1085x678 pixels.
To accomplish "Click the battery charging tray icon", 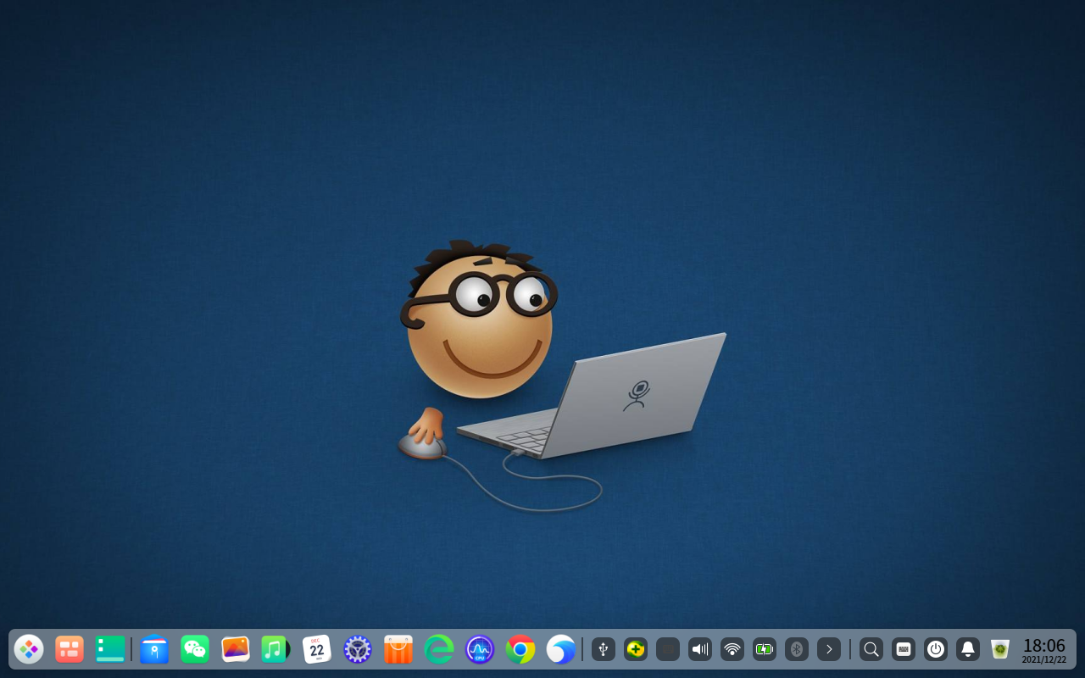I will (x=765, y=649).
